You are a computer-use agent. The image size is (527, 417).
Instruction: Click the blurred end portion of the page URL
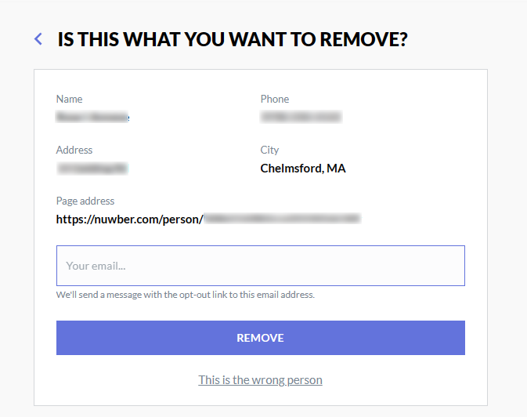tap(283, 219)
